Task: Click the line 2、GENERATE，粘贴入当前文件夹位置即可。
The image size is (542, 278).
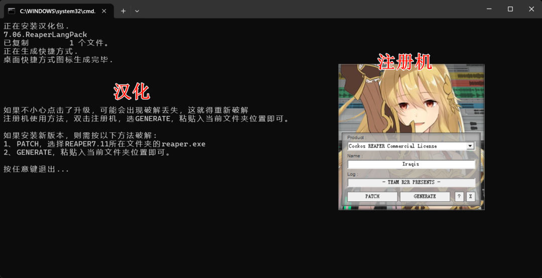Action: pos(87,153)
